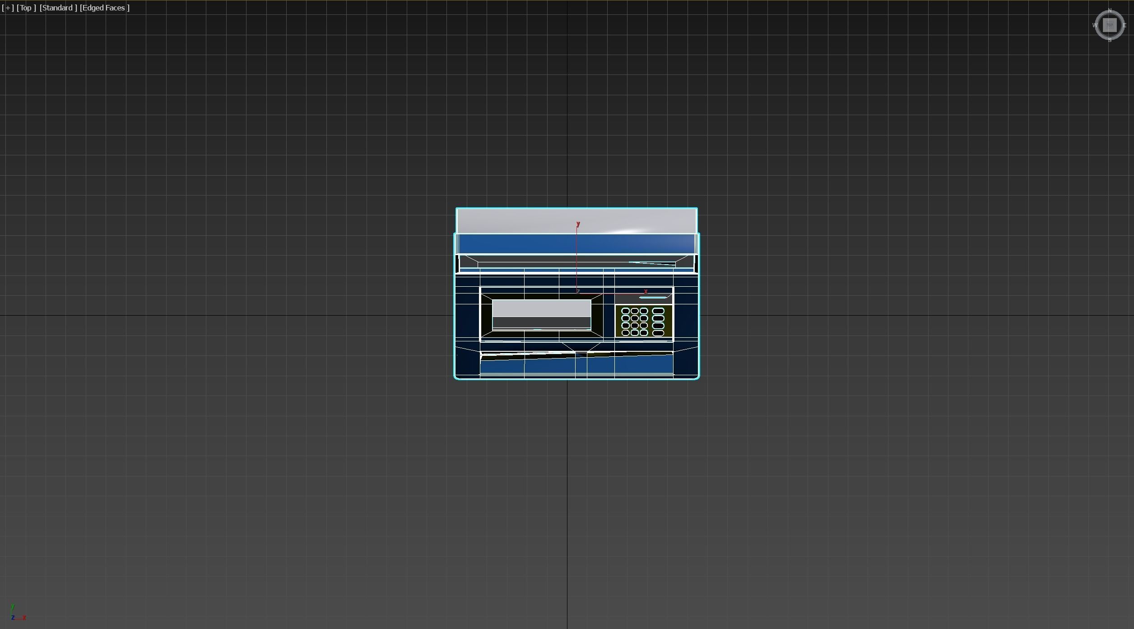
Task: Select the ATM model's keypad area
Action: pyautogui.click(x=644, y=321)
